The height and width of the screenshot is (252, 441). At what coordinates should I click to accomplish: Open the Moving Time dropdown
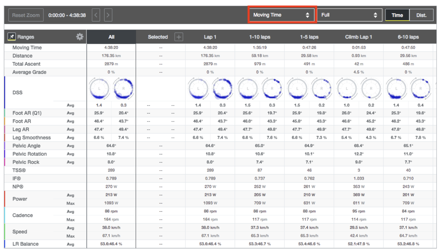click(281, 15)
